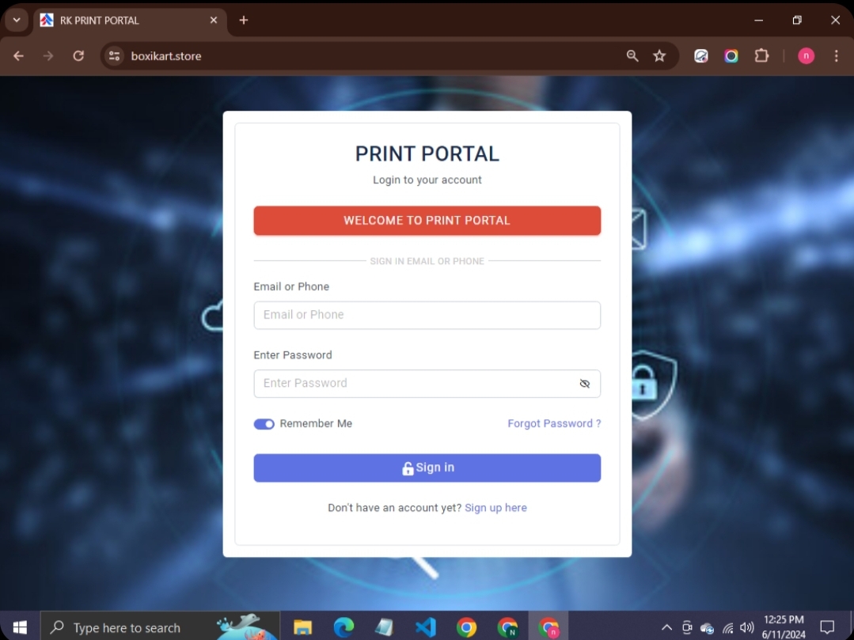The image size is (854, 640).
Task: Minimize the Chrome window
Action: click(x=758, y=20)
